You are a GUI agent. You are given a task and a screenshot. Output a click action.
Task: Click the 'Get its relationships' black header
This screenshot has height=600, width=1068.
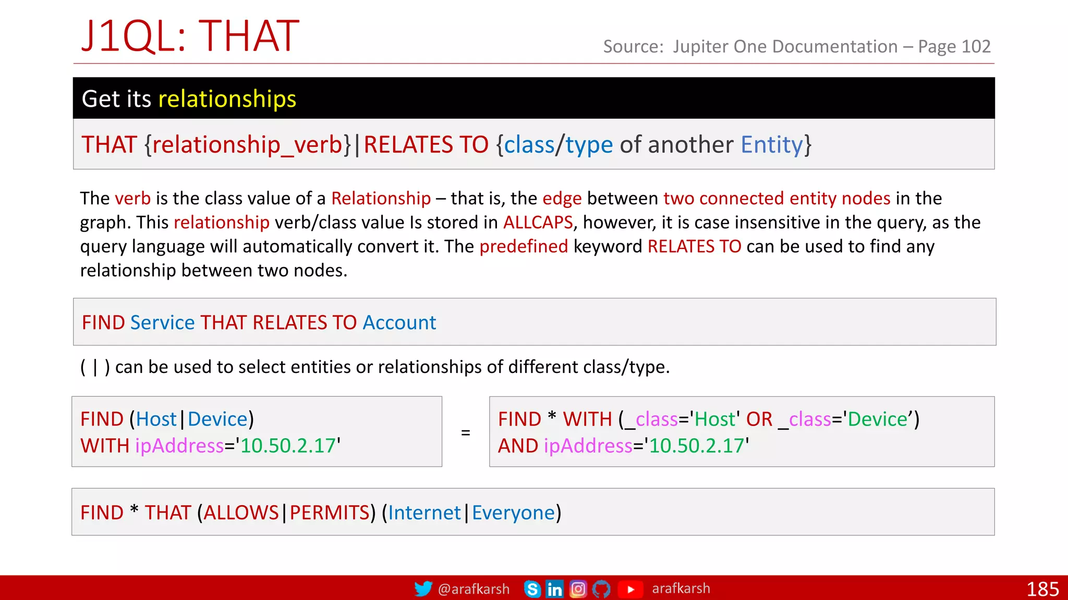(533, 98)
